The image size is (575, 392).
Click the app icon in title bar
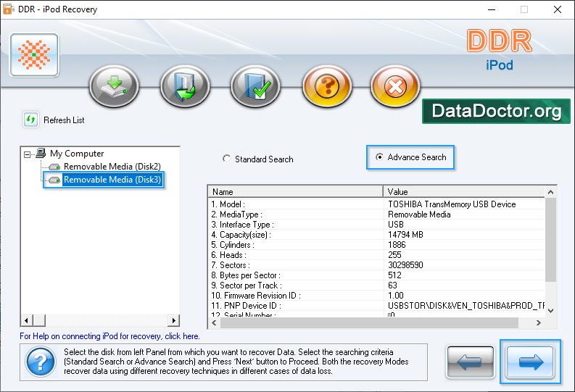click(8, 9)
